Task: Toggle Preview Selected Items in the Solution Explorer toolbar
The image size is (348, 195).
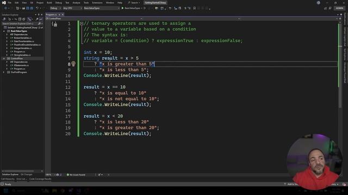Action: (41, 19)
